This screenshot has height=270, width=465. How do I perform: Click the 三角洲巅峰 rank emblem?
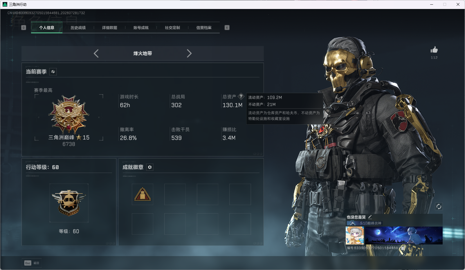tap(69, 114)
